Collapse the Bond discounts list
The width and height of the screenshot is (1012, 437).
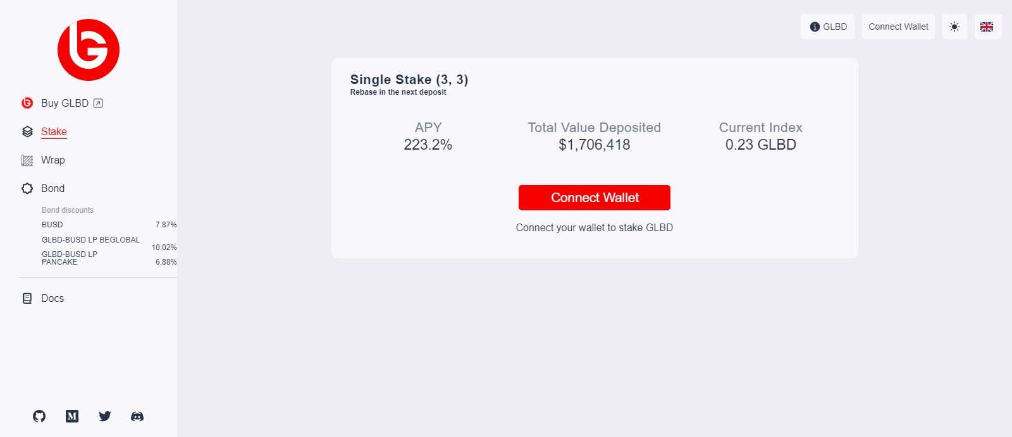tap(67, 210)
